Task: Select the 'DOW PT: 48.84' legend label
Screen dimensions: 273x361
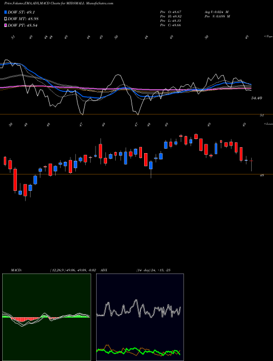Action: pos(22,25)
